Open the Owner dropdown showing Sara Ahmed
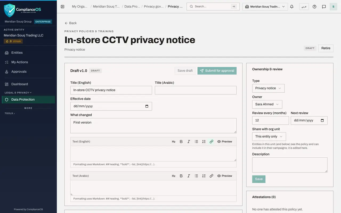This screenshot has height=213, width=341. point(267,104)
